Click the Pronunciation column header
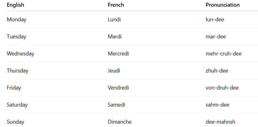 point(222,5)
